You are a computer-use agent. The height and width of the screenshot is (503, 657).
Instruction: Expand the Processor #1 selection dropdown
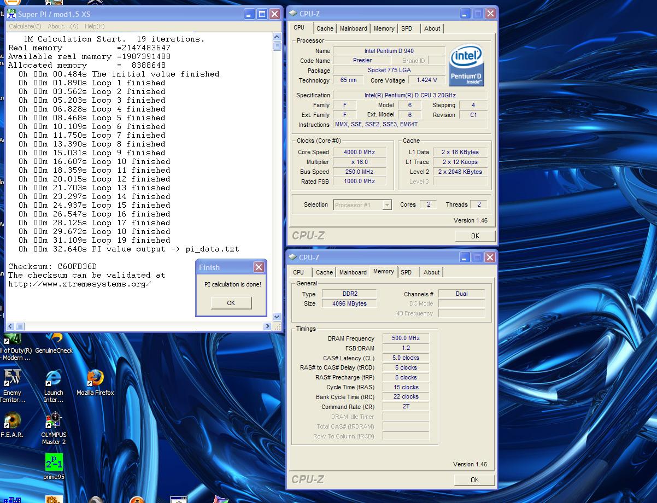coord(387,205)
